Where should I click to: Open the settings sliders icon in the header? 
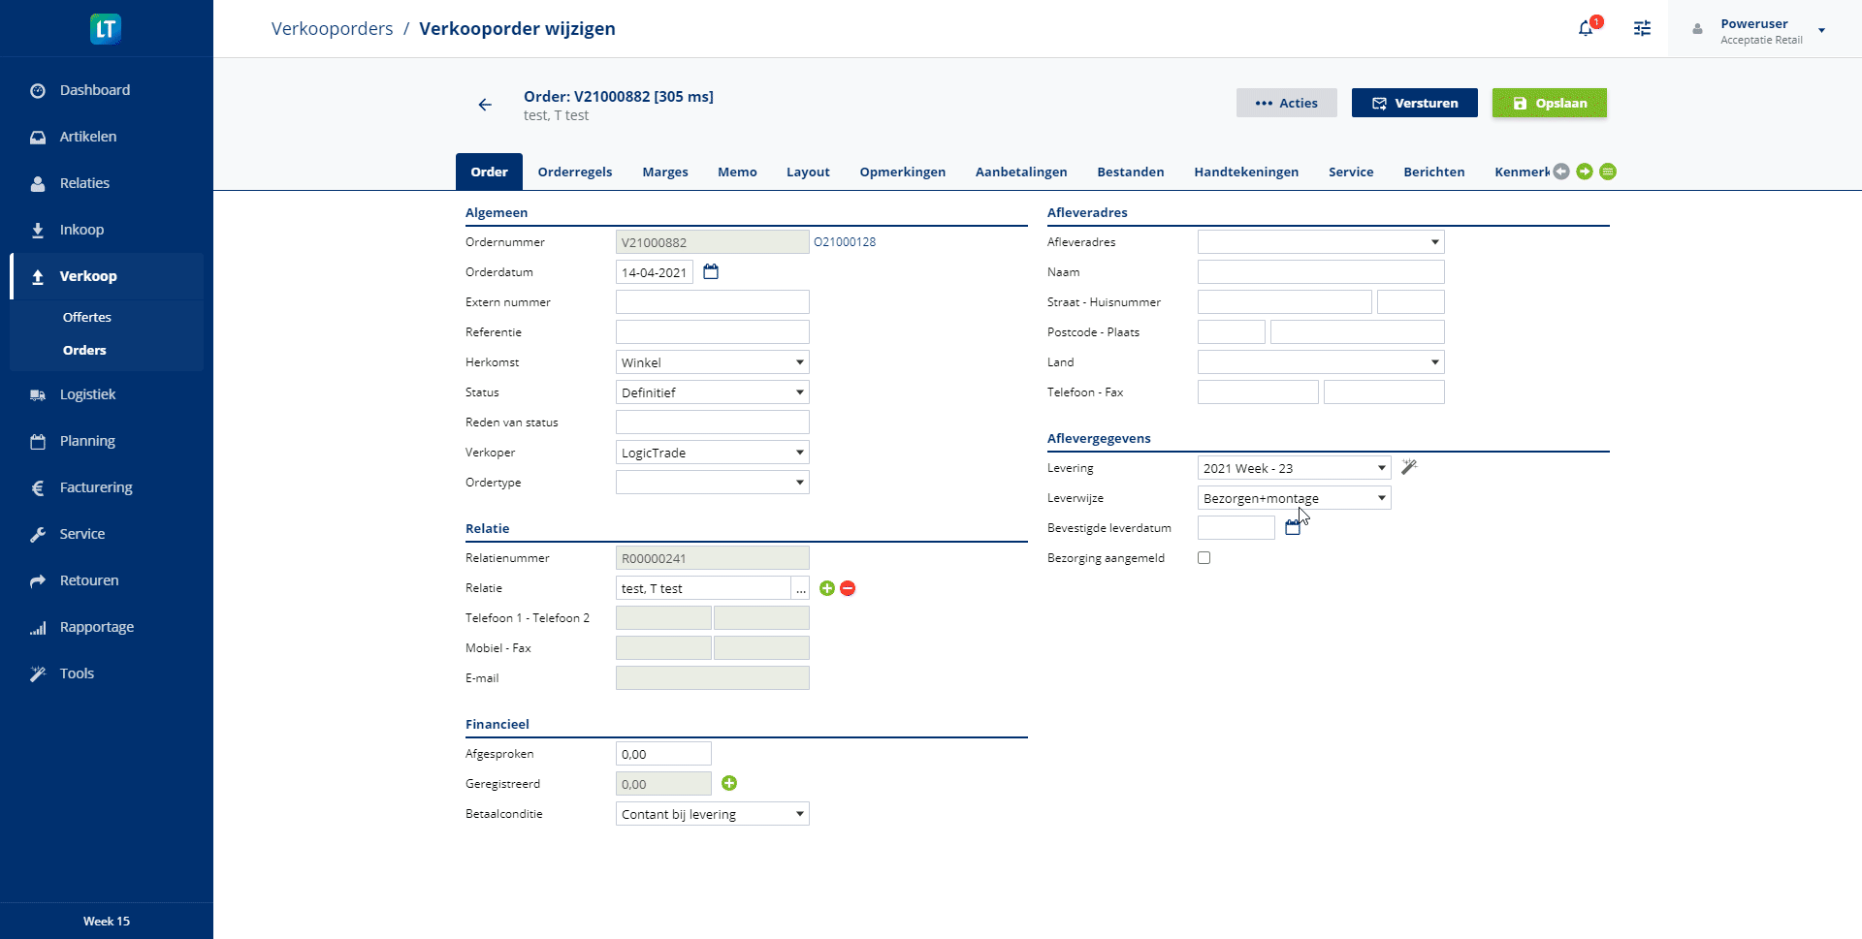click(x=1642, y=29)
